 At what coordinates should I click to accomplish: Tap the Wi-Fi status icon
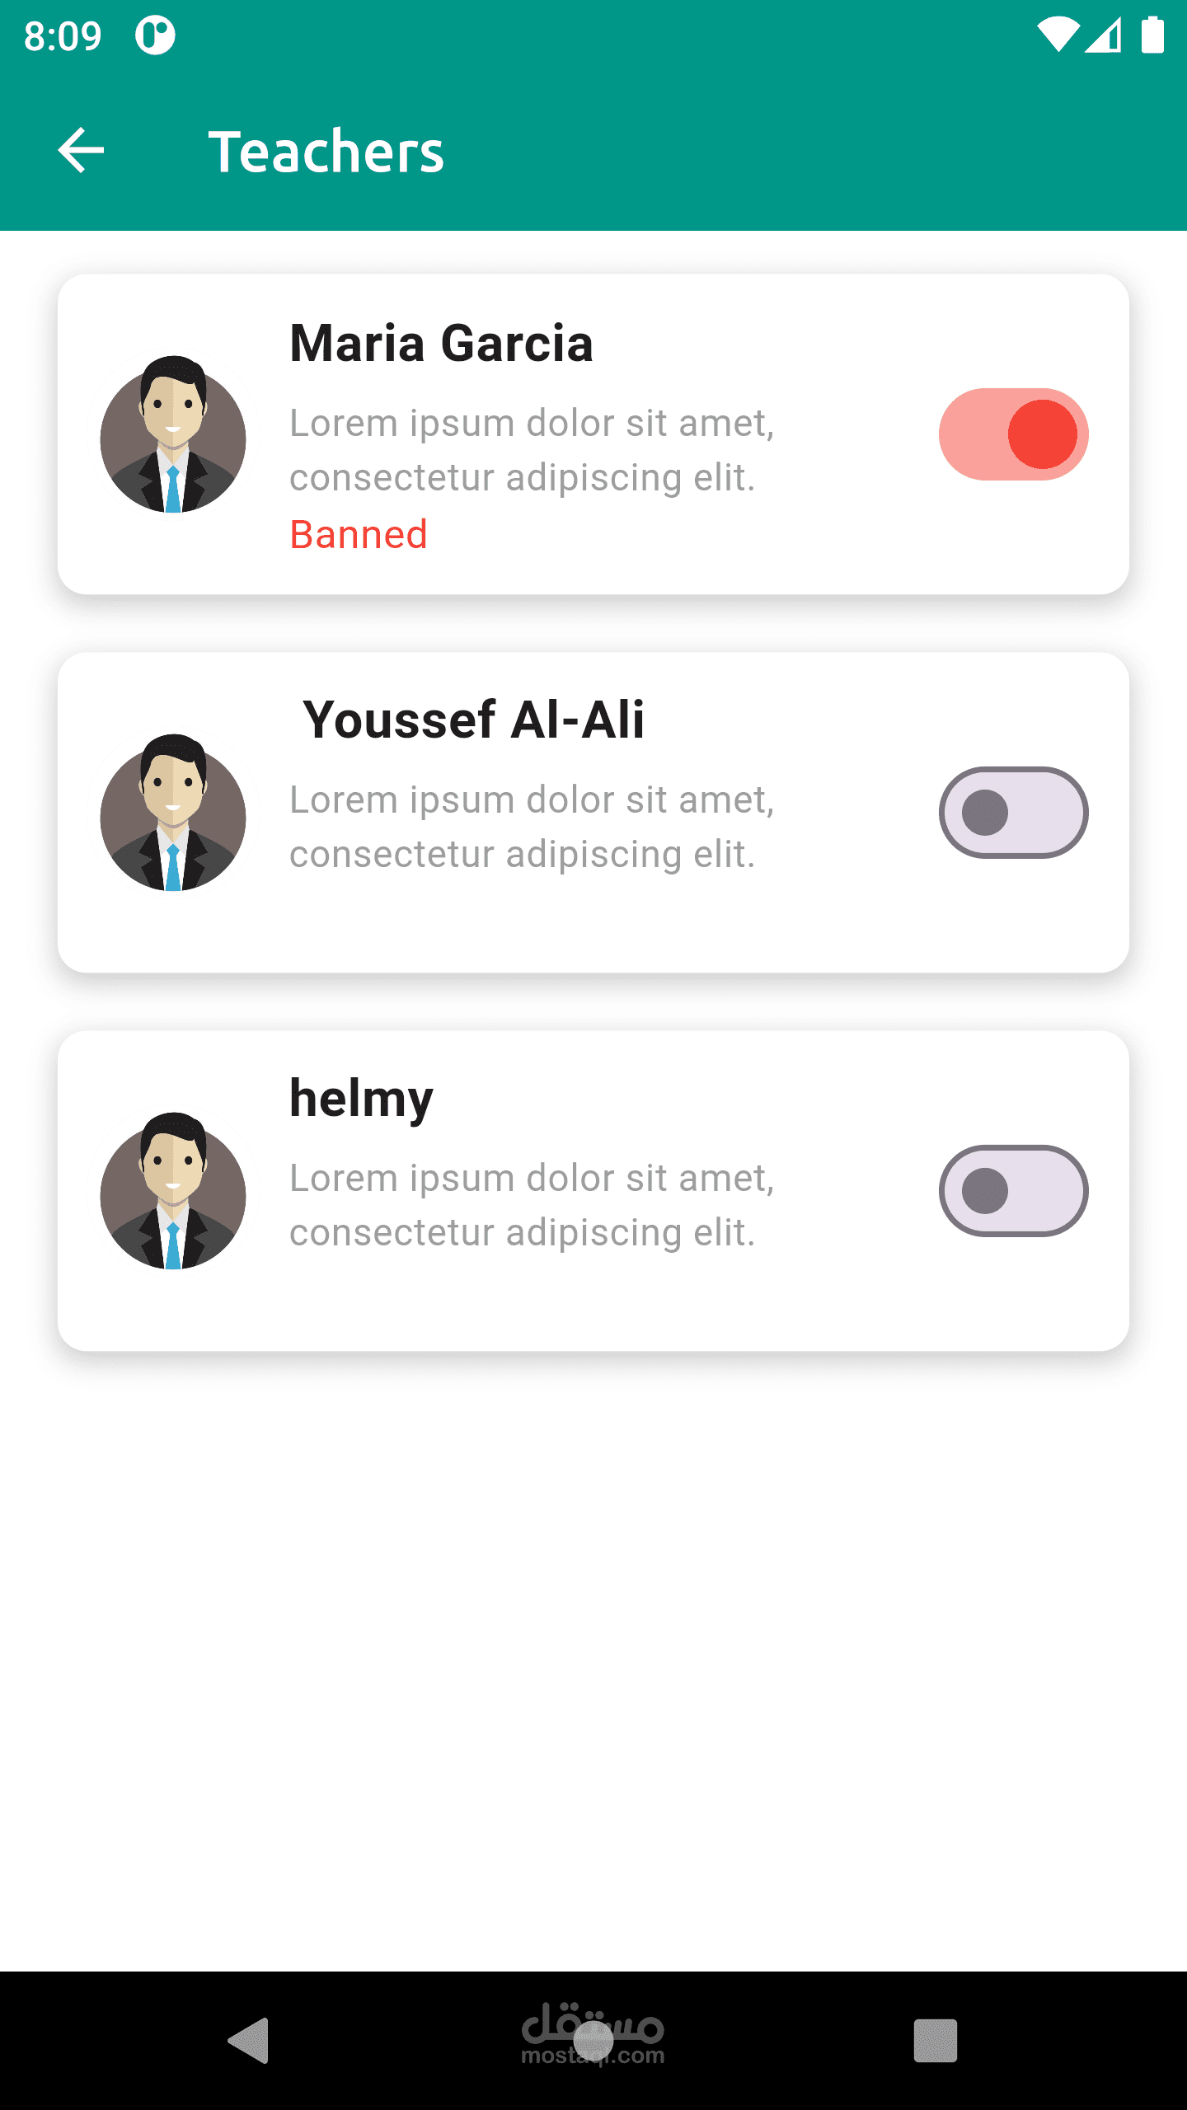point(1058,35)
